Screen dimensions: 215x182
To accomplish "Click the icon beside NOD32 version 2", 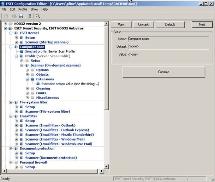I will click(x=11, y=24).
